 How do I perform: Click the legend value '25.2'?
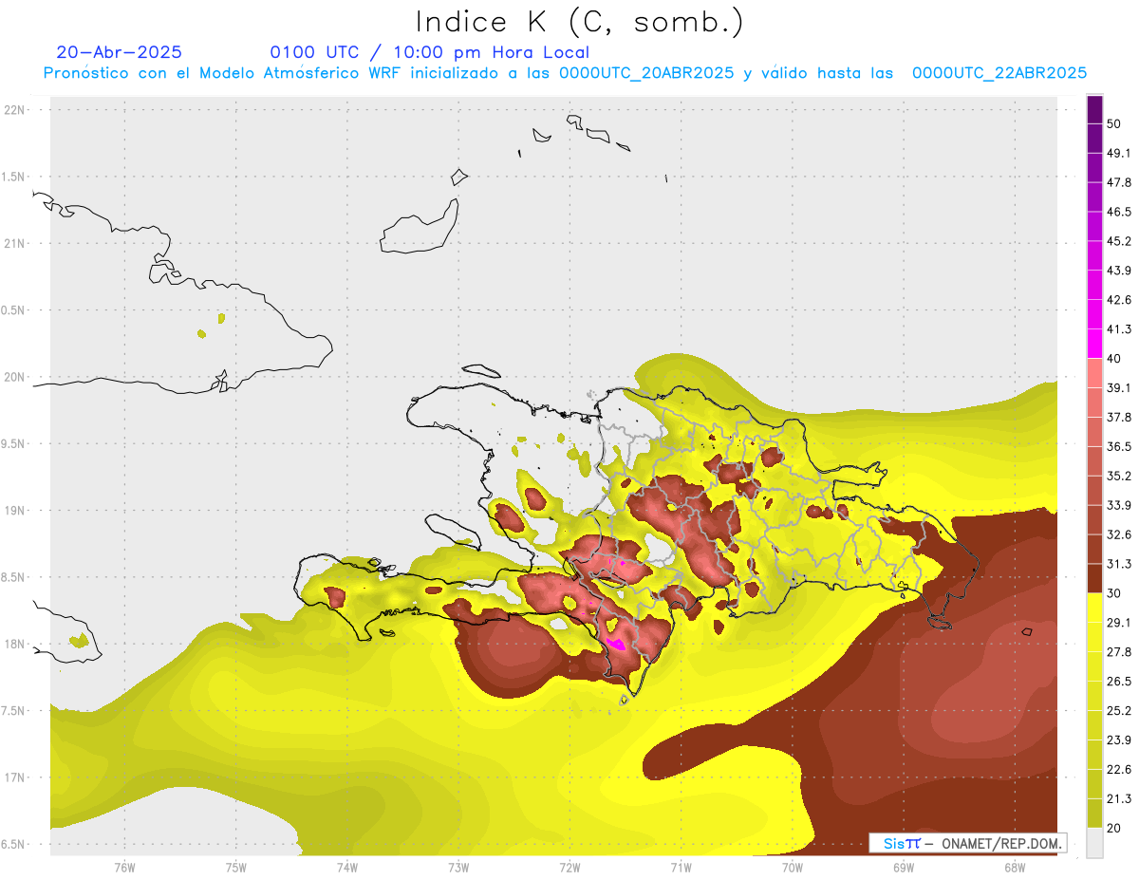1119,711
